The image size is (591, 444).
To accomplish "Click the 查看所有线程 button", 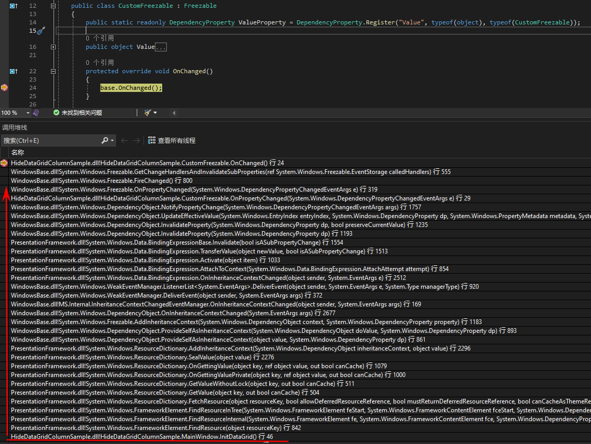I will [172, 140].
